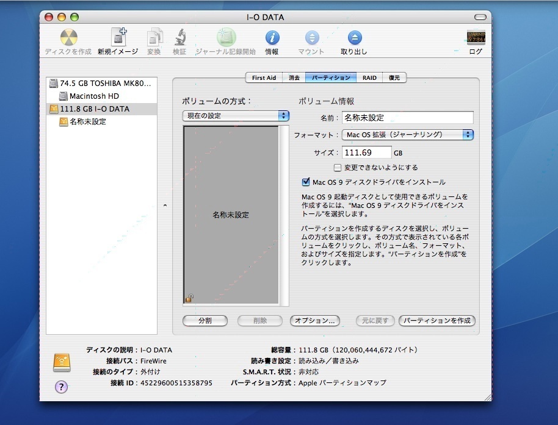Viewport: 558px width, 425px height.
Task: Click the connection ID value 45229600515358795
Action: (x=176, y=383)
